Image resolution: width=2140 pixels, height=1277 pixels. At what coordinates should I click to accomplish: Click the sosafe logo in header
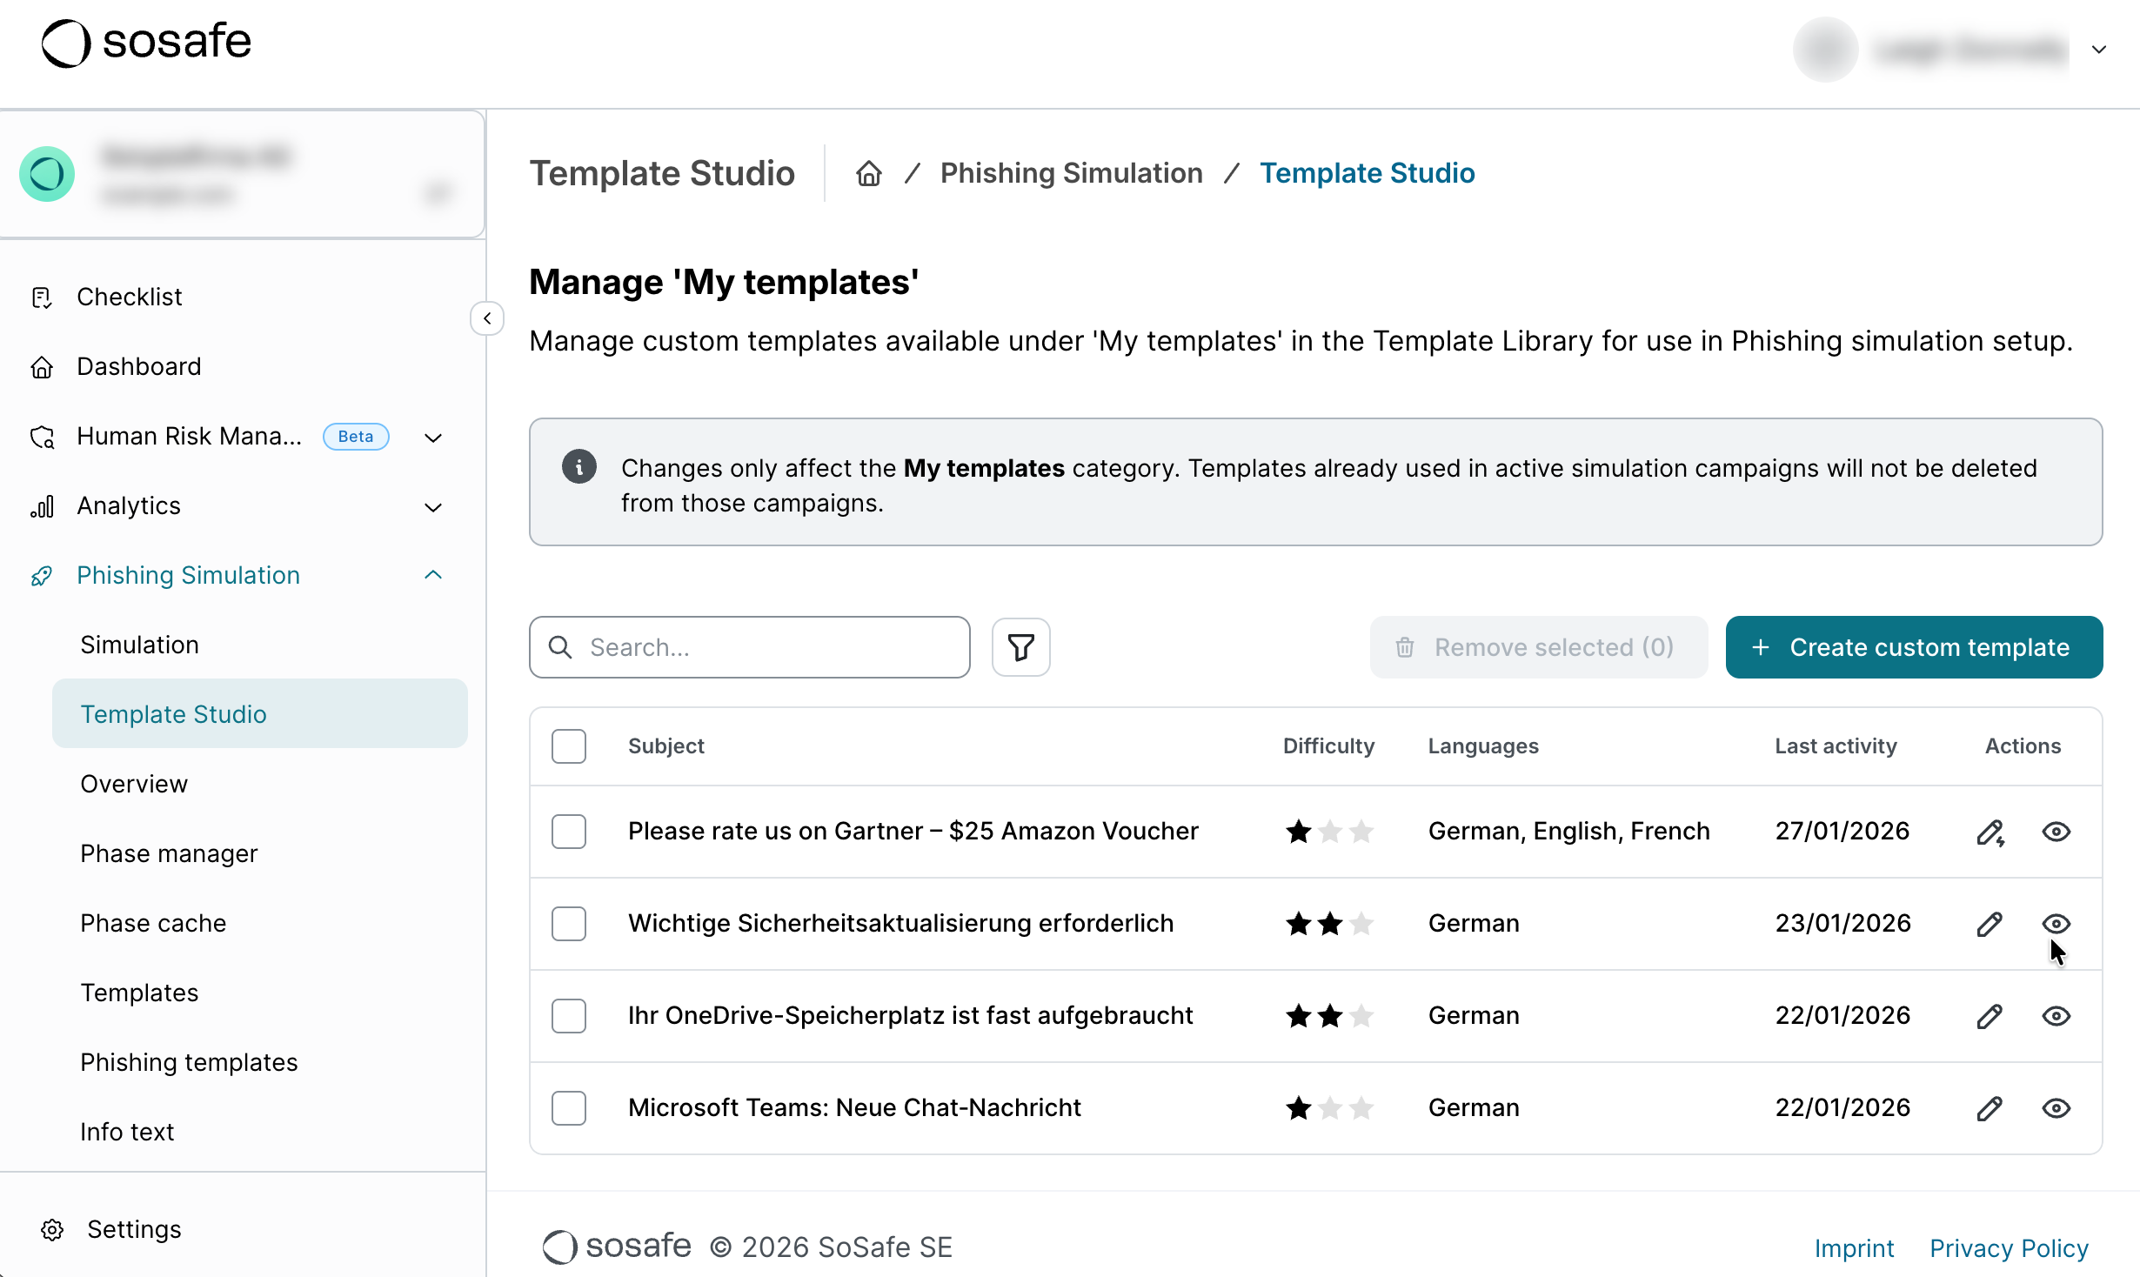point(146,42)
